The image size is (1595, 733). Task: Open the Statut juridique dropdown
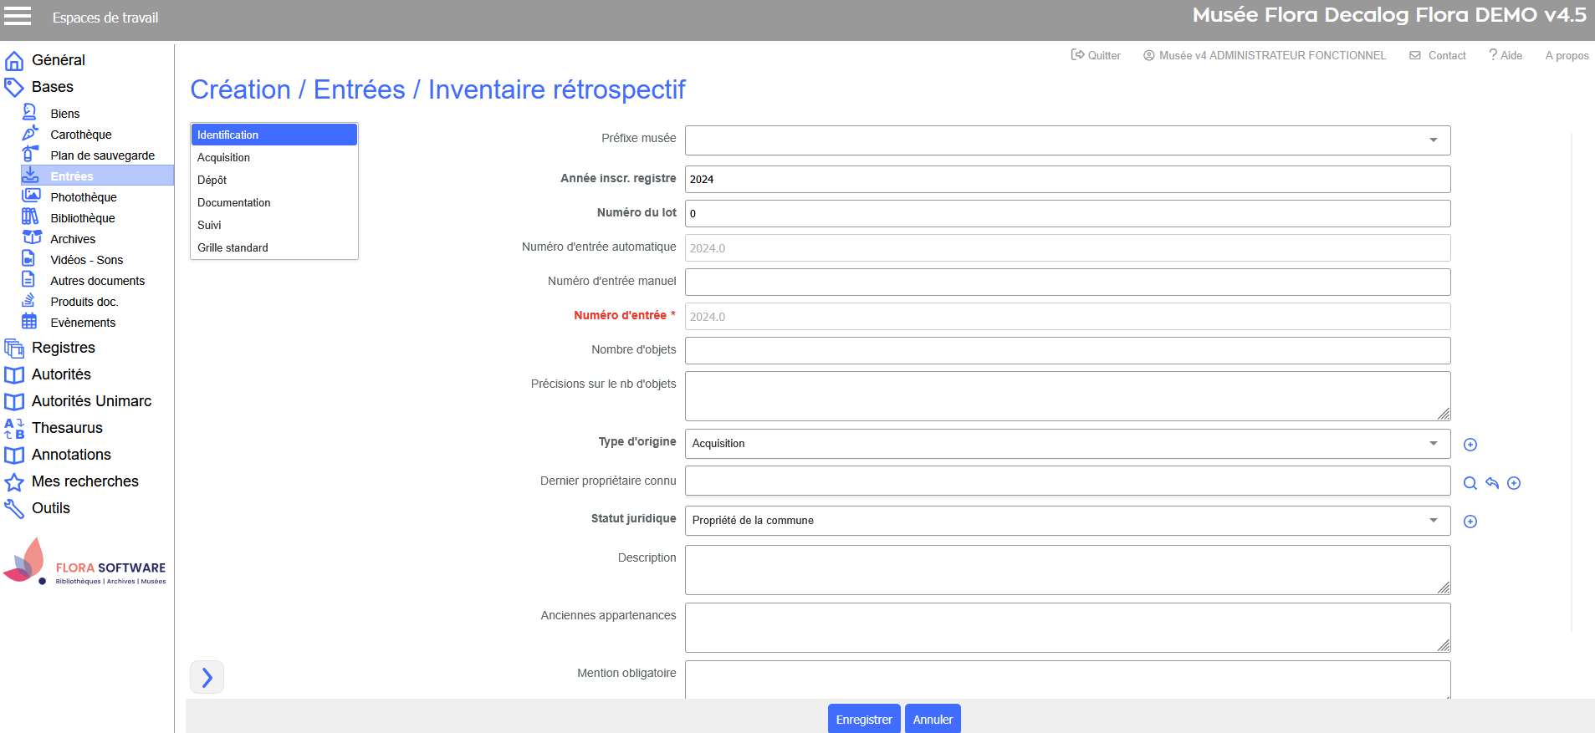(x=1066, y=521)
